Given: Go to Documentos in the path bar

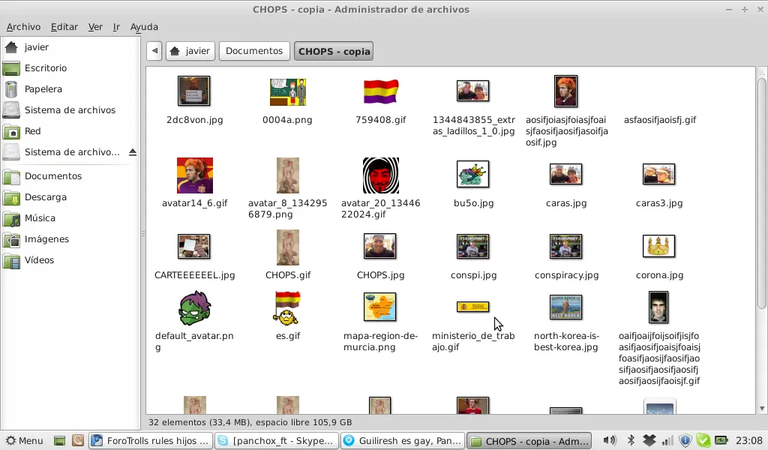Looking at the screenshot, I should tap(254, 51).
